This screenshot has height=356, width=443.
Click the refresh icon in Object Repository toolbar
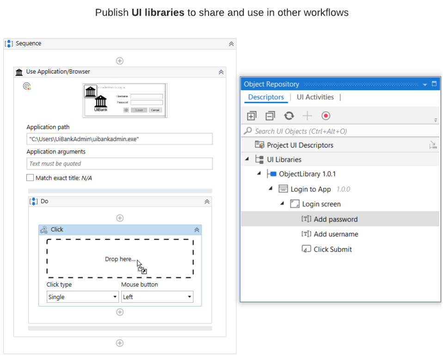click(289, 116)
